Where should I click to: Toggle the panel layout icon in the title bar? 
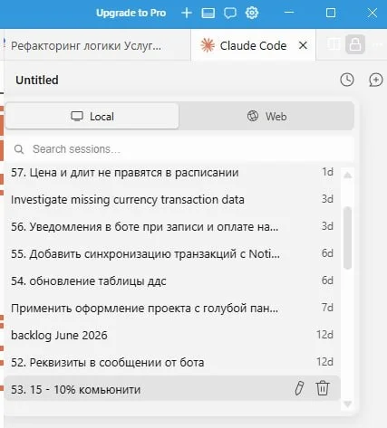pyautogui.click(x=208, y=14)
